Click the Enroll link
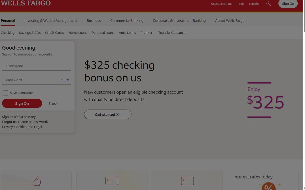This screenshot has width=305, height=190. (53, 104)
